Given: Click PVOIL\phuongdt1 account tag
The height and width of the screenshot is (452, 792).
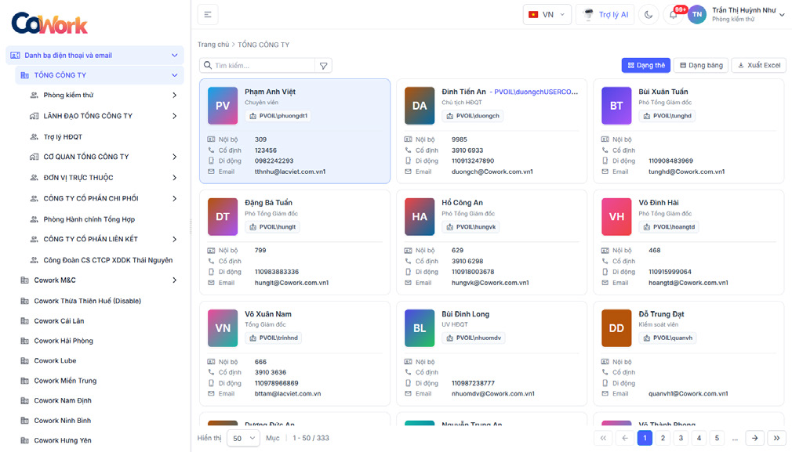Looking at the screenshot, I should coord(278,116).
